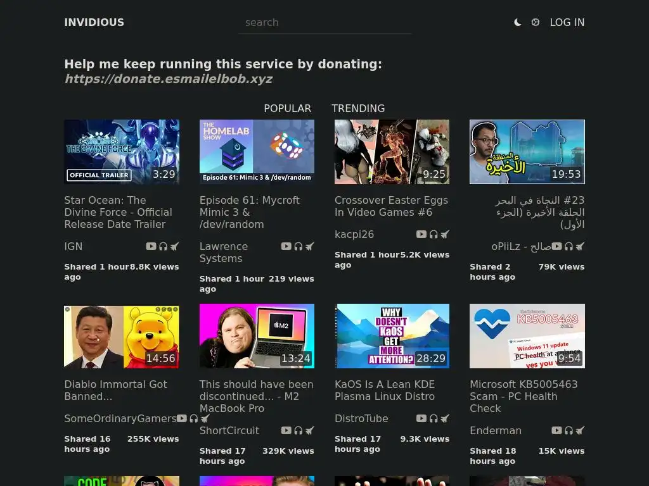Switch to the TRENDING tab
Screen dimensions: 649x486
(x=358, y=108)
